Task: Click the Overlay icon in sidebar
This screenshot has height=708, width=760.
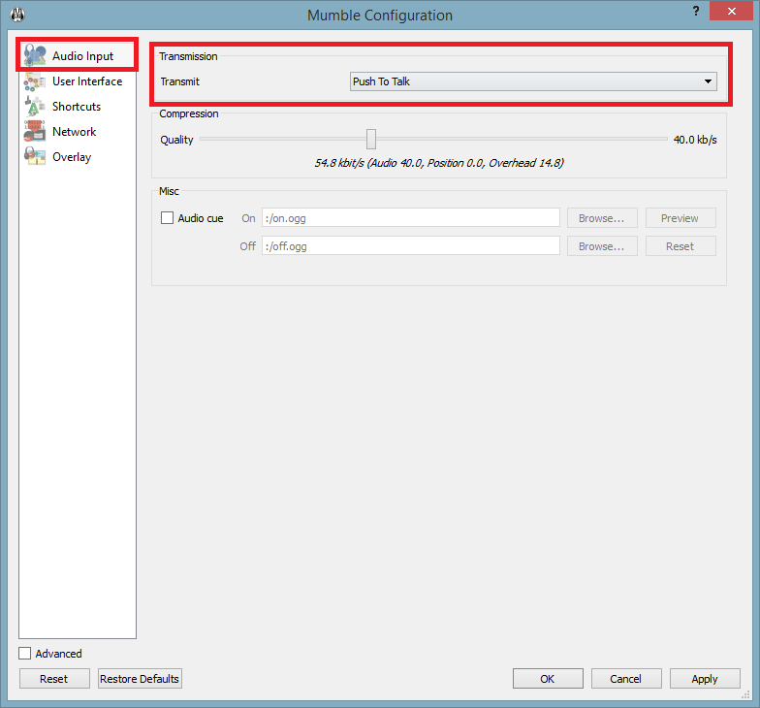Action: click(35, 157)
